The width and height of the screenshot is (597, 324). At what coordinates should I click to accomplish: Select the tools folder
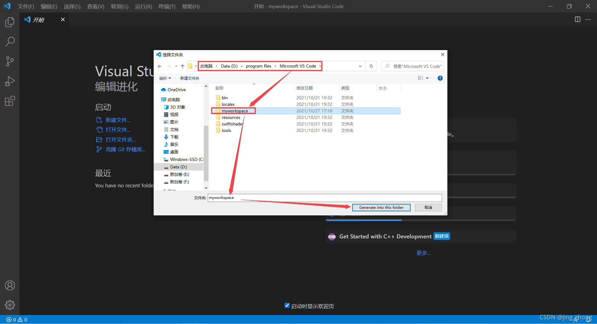[x=226, y=130]
